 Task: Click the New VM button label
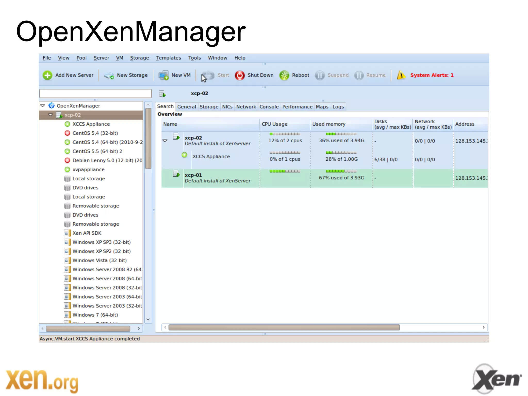coord(181,75)
